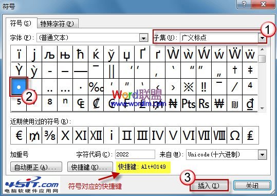
Task: Select recently used Roman numeral Ⅺ
Action: pyautogui.click(x=80, y=135)
